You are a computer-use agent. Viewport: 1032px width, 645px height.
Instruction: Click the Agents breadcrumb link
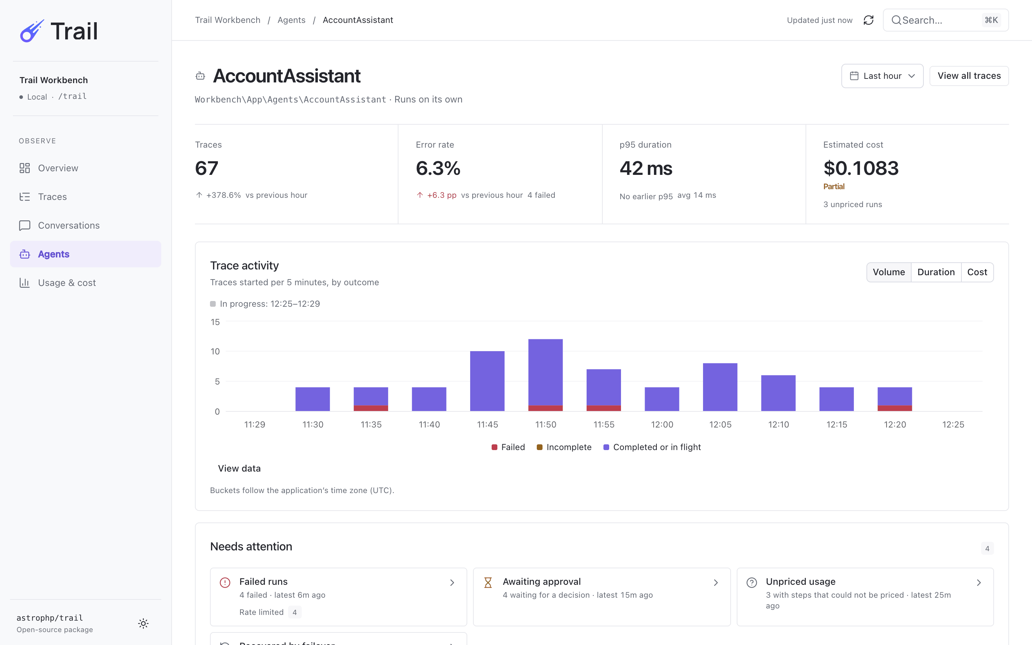(x=291, y=20)
